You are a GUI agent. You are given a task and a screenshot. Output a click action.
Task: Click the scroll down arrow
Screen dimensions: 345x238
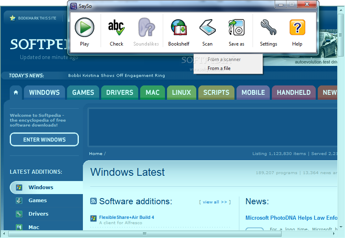(341, 227)
